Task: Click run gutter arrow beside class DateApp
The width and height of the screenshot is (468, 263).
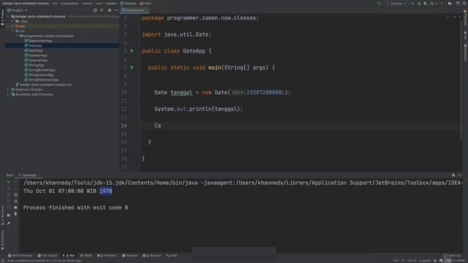Action: pyautogui.click(x=132, y=51)
